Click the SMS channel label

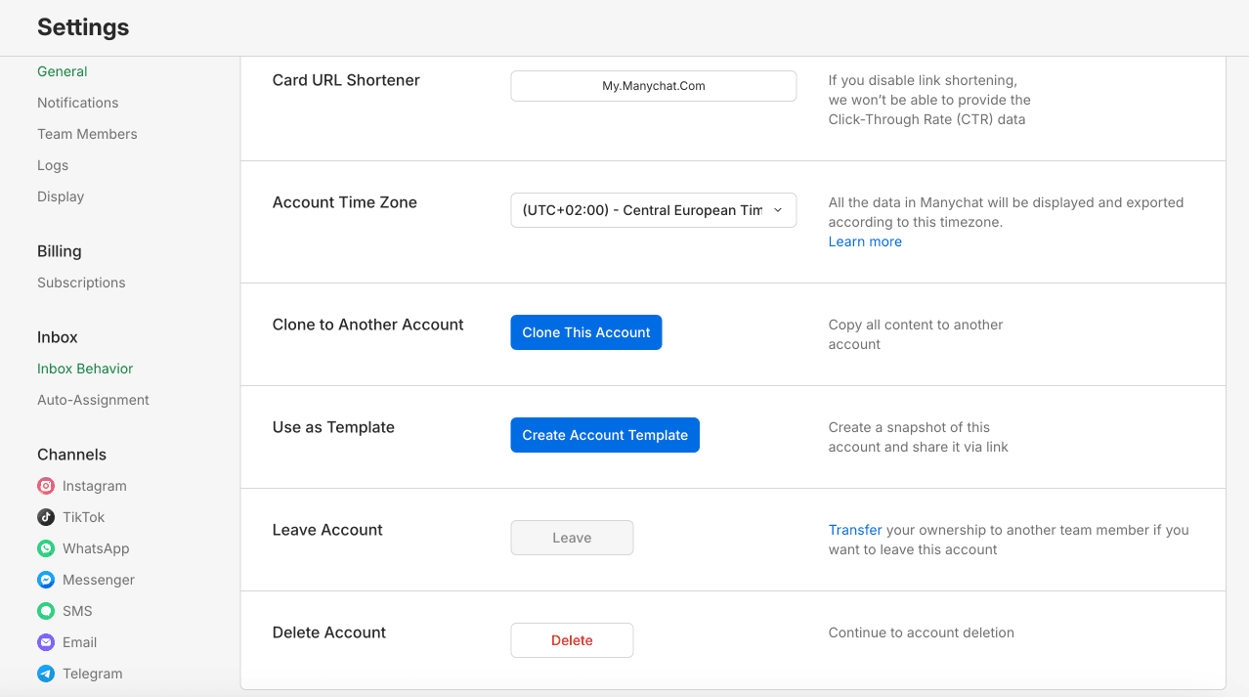(x=77, y=611)
